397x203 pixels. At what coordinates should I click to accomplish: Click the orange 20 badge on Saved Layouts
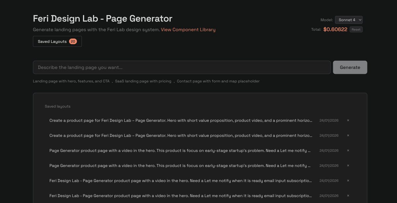tap(73, 41)
